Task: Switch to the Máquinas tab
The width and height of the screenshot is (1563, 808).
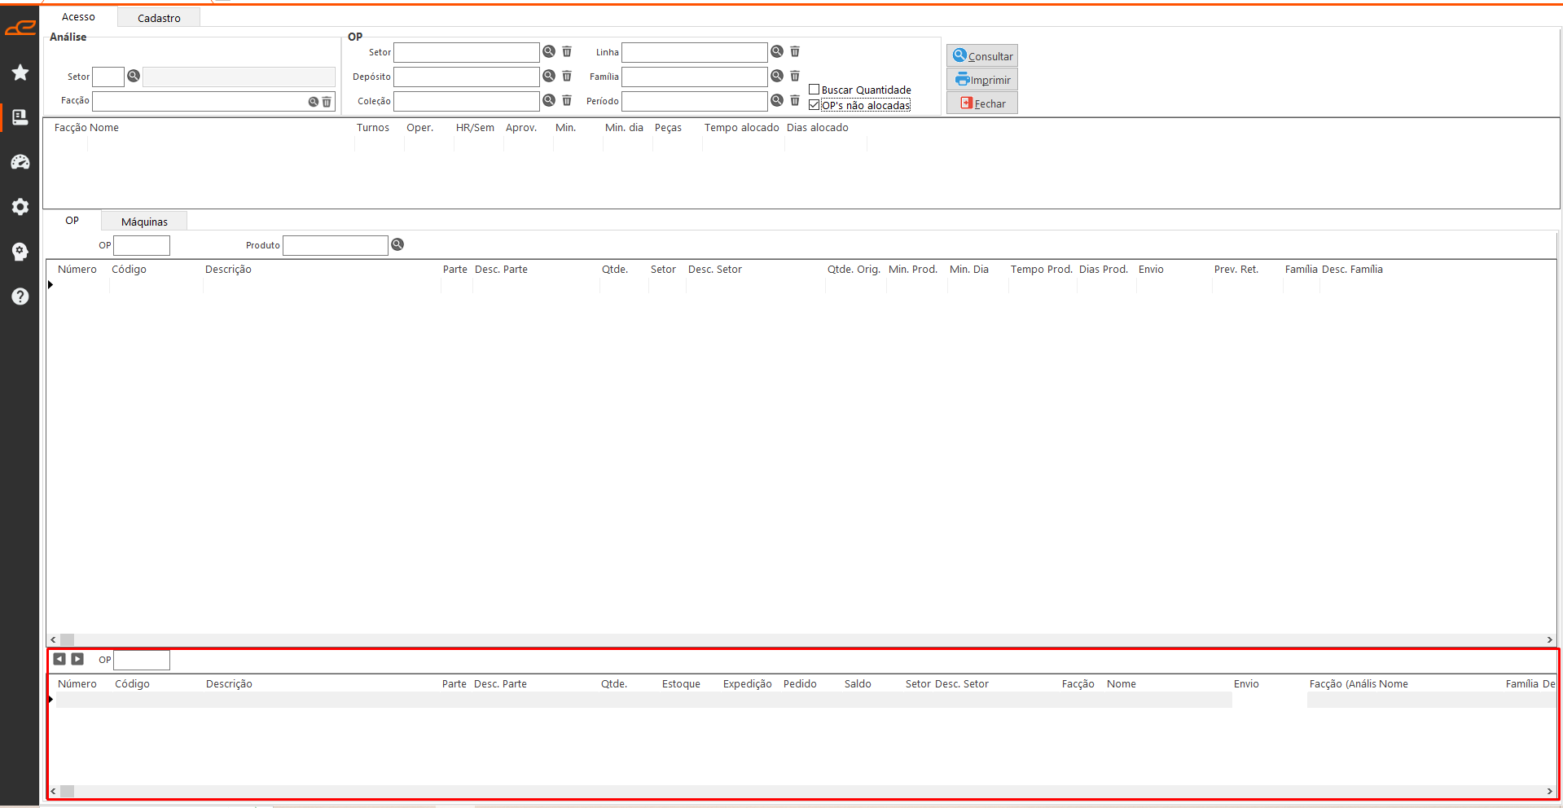Action: coord(144,222)
